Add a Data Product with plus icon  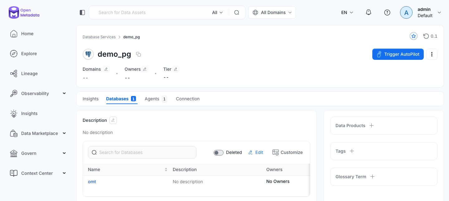coord(372,126)
